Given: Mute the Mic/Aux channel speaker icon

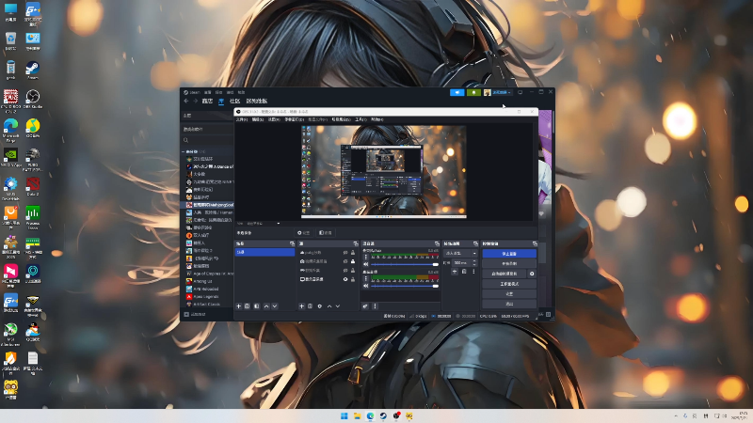Looking at the screenshot, I should (x=366, y=264).
